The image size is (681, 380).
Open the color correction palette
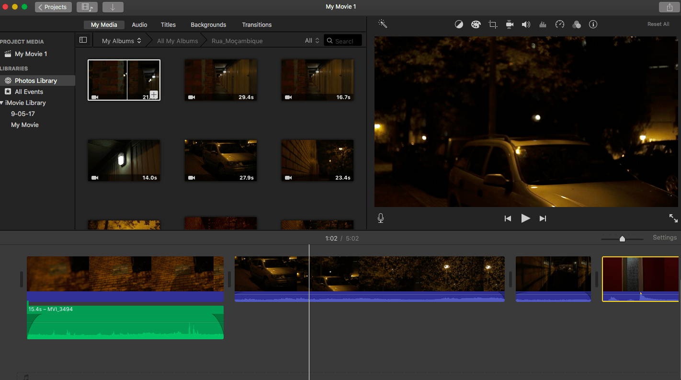tap(476, 24)
